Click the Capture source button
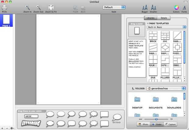Viewport: 189px width, 130px height. [170, 124]
